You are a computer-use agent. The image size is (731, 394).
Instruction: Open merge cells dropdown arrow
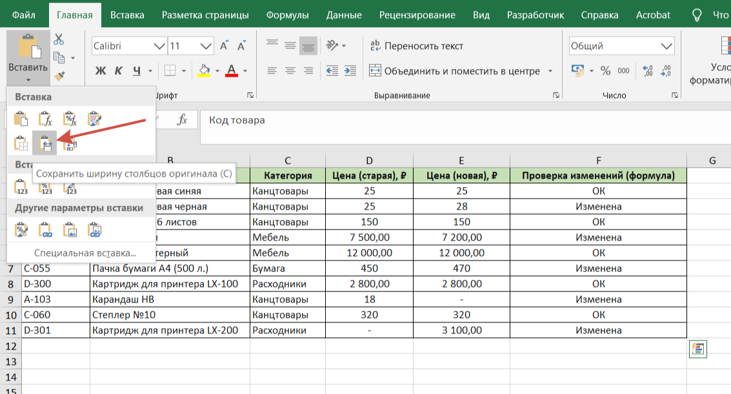(x=550, y=71)
